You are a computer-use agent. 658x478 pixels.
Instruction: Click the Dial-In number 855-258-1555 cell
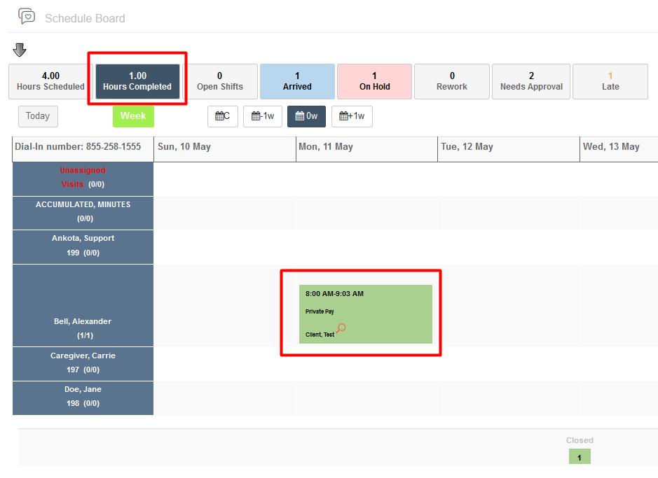[x=83, y=149]
